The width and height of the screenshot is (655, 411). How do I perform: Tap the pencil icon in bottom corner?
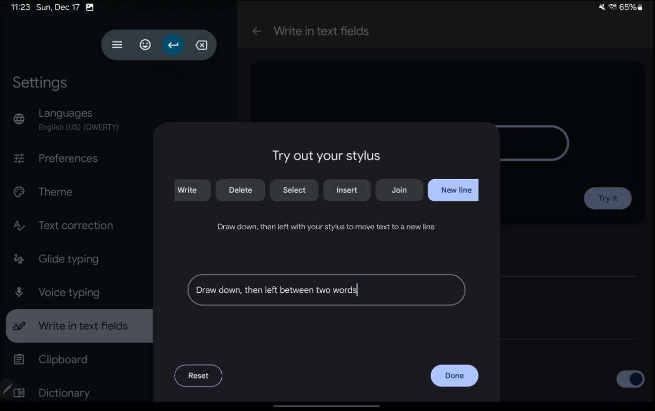pos(7,388)
